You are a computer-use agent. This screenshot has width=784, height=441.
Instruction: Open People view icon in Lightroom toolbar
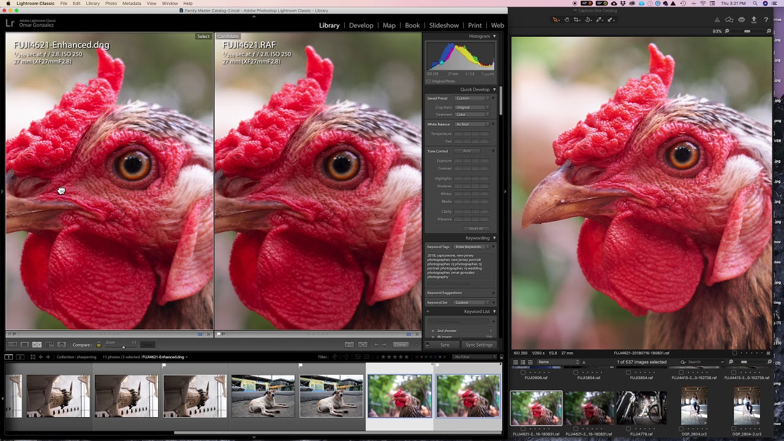(62, 345)
